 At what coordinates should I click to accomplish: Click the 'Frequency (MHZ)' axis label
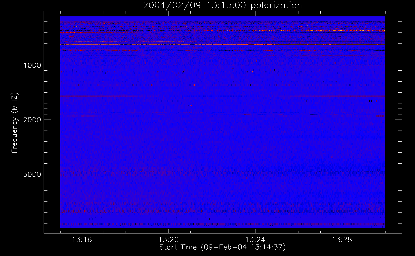tap(15, 123)
